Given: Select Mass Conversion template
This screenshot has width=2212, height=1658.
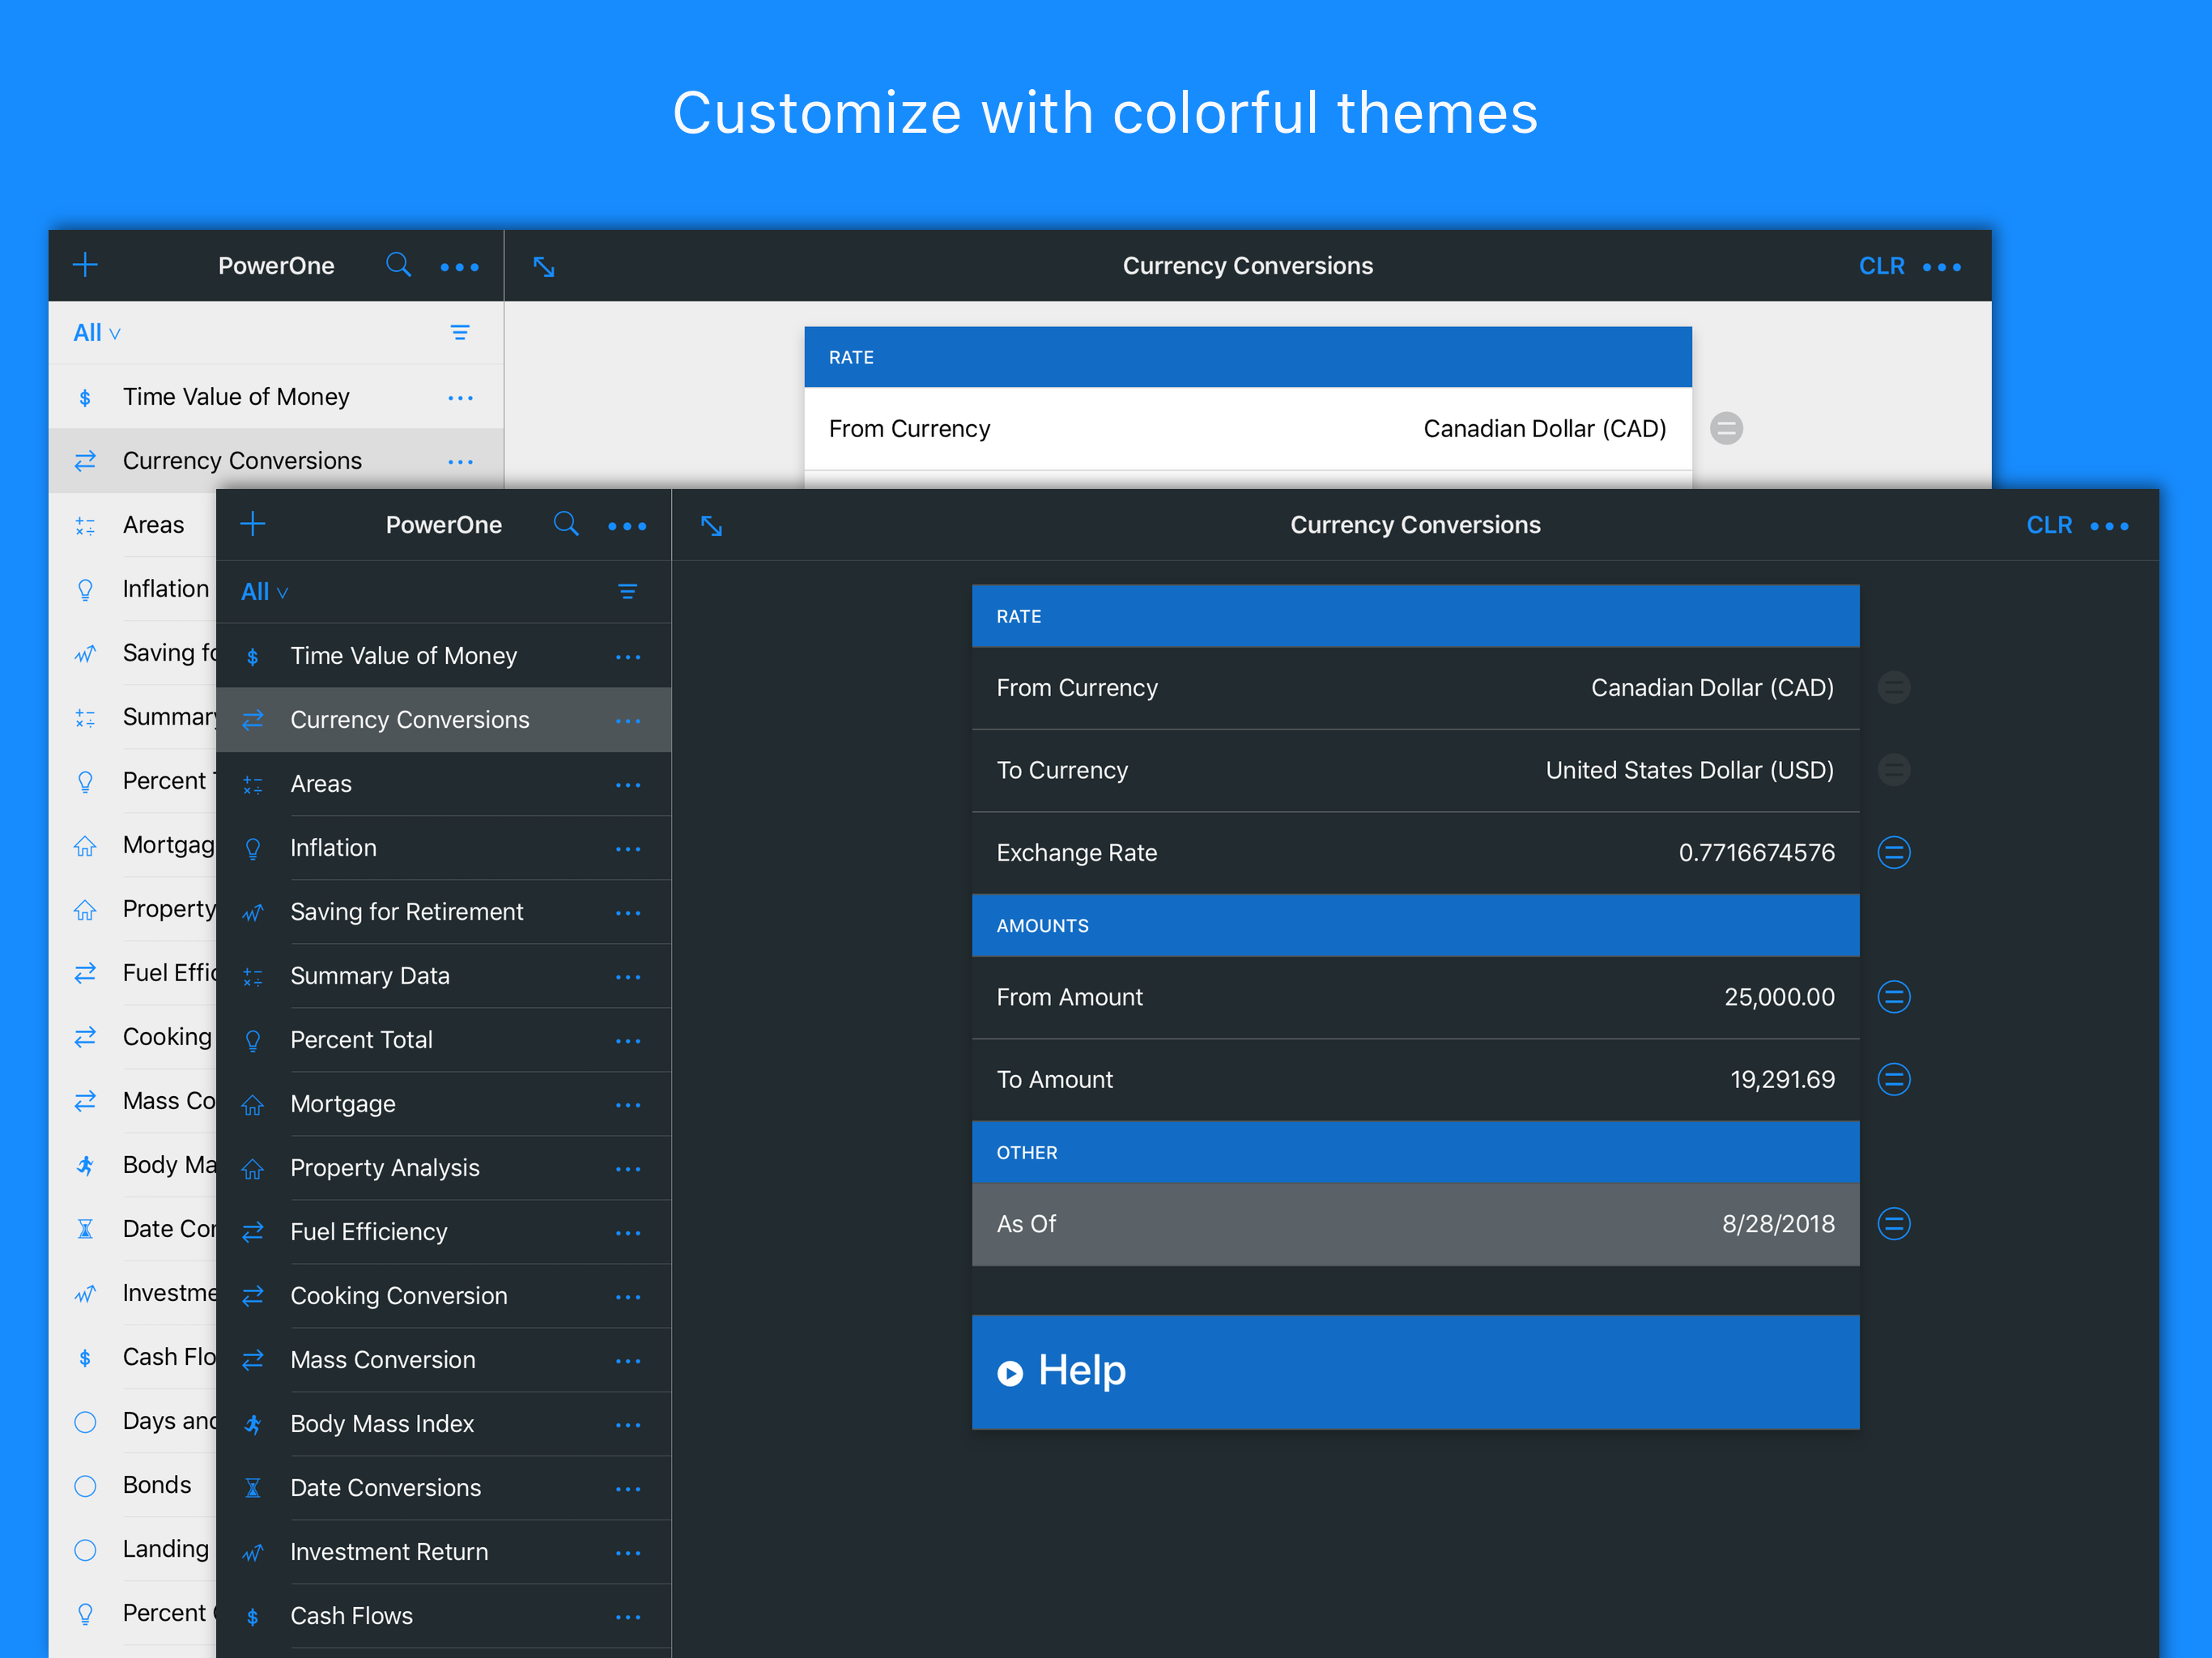Looking at the screenshot, I should (443, 1360).
